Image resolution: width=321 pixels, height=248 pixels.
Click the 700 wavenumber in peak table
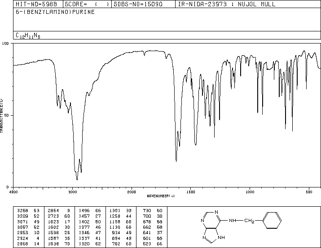tap(147, 216)
